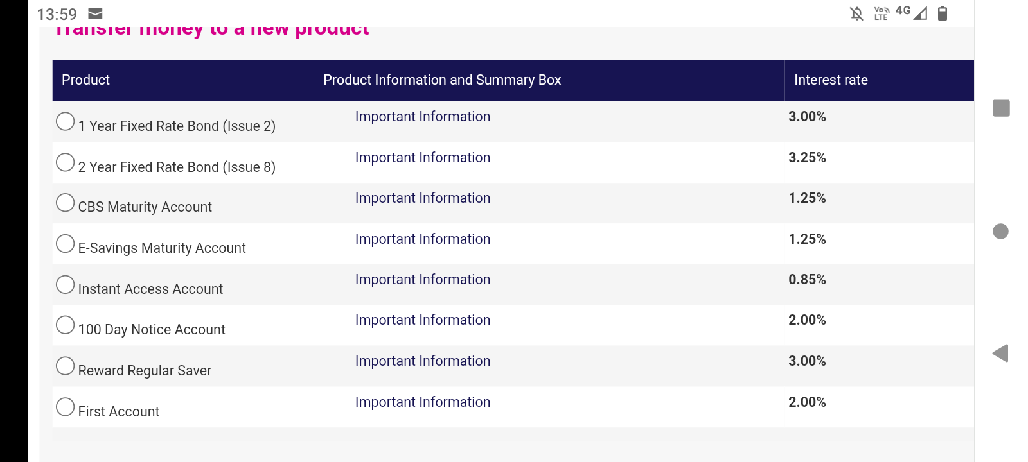
Task: Tap the 4G signal strength icon
Action: click(912, 12)
